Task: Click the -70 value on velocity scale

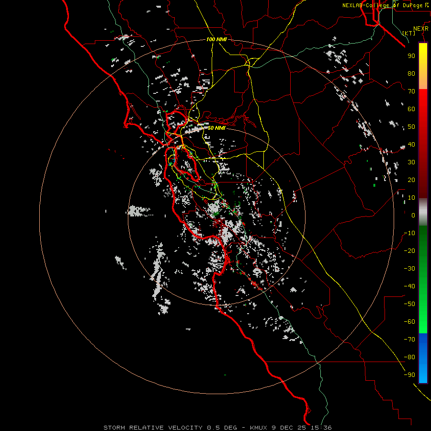Action: pos(409,340)
